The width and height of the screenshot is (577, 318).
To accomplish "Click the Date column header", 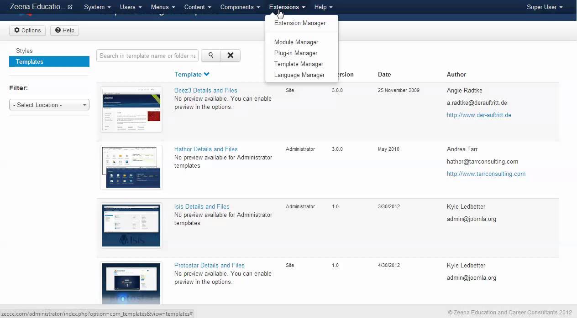I will point(384,74).
